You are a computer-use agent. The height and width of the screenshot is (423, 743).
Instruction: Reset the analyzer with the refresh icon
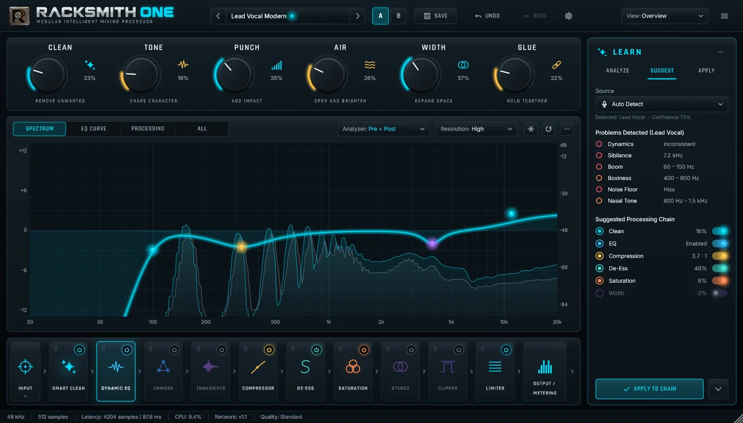[548, 129]
